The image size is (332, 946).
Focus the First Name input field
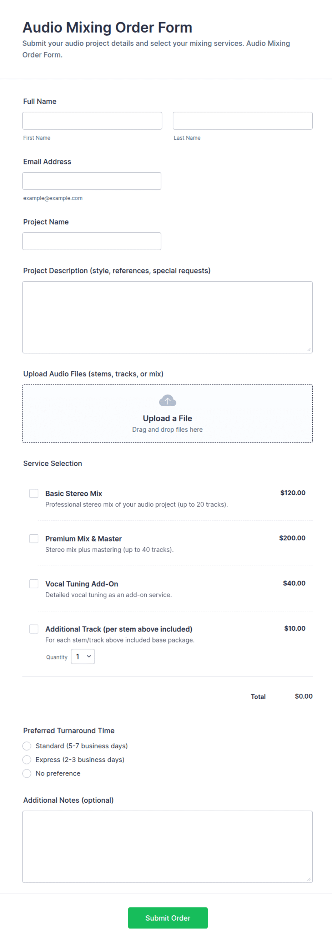(92, 120)
